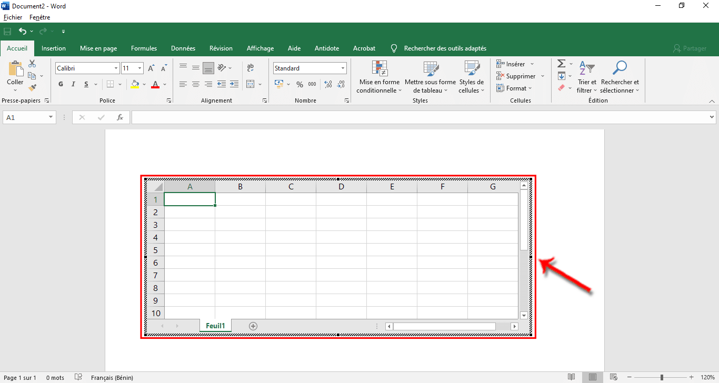Screen dimensions: 719x383
Task: Click the Format Painter brush icon
Action: pyautogui.click(x=32, y=88)
